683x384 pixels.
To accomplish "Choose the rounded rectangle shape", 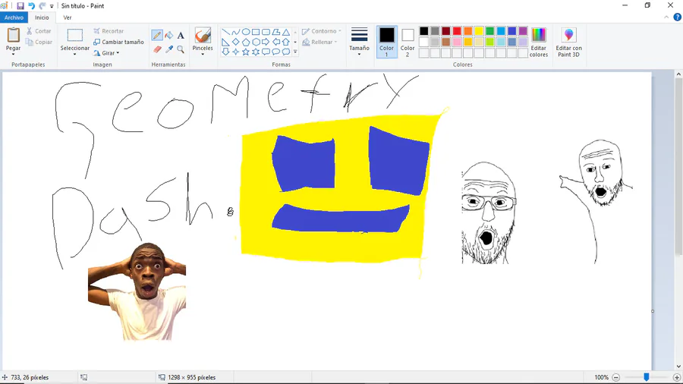I will [x=266, y=32].
